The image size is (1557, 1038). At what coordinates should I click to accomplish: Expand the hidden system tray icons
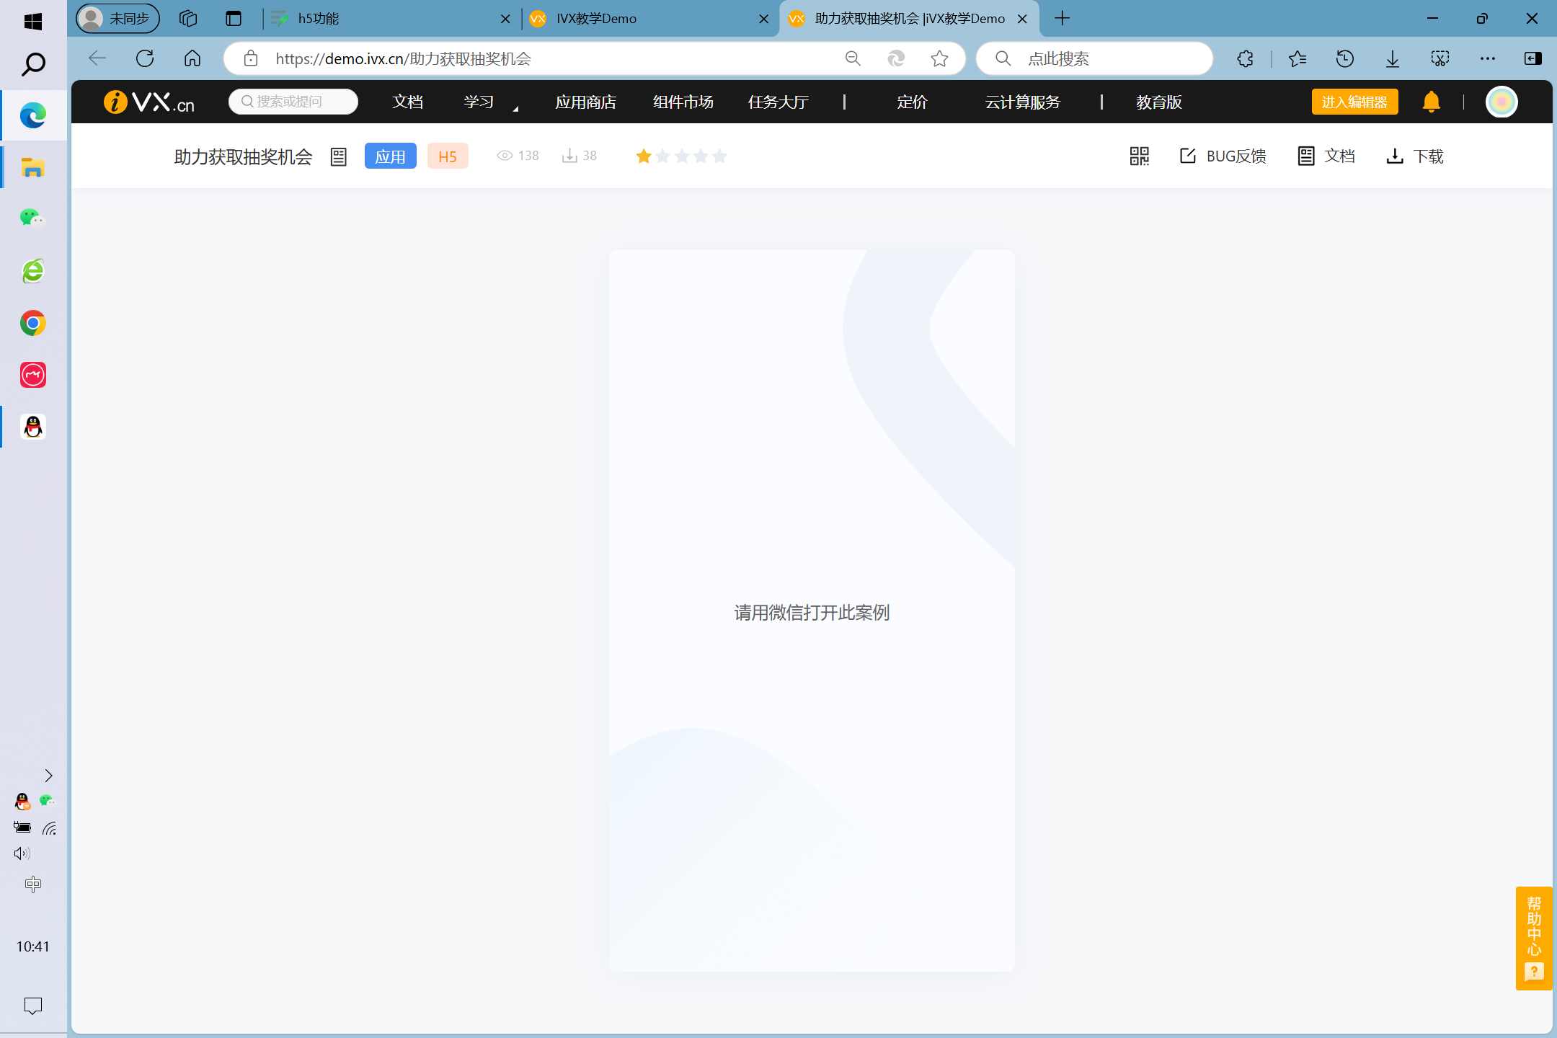pyautogui.click(x=48, y=776)
